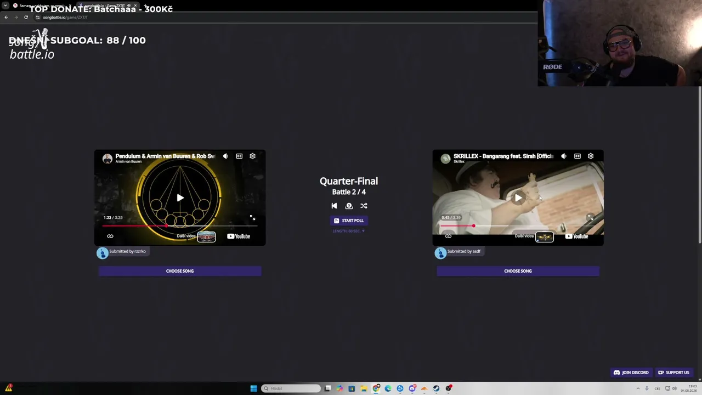Open Task View on the taskbar
The image size is (702, 395).
(327, 388)
